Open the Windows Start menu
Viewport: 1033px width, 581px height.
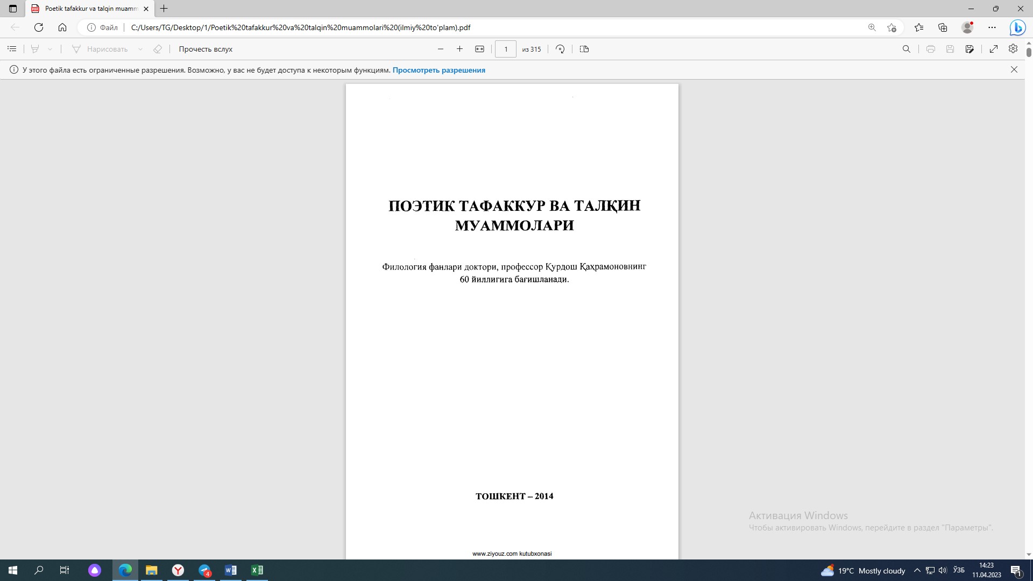click(x=13, y=570)
